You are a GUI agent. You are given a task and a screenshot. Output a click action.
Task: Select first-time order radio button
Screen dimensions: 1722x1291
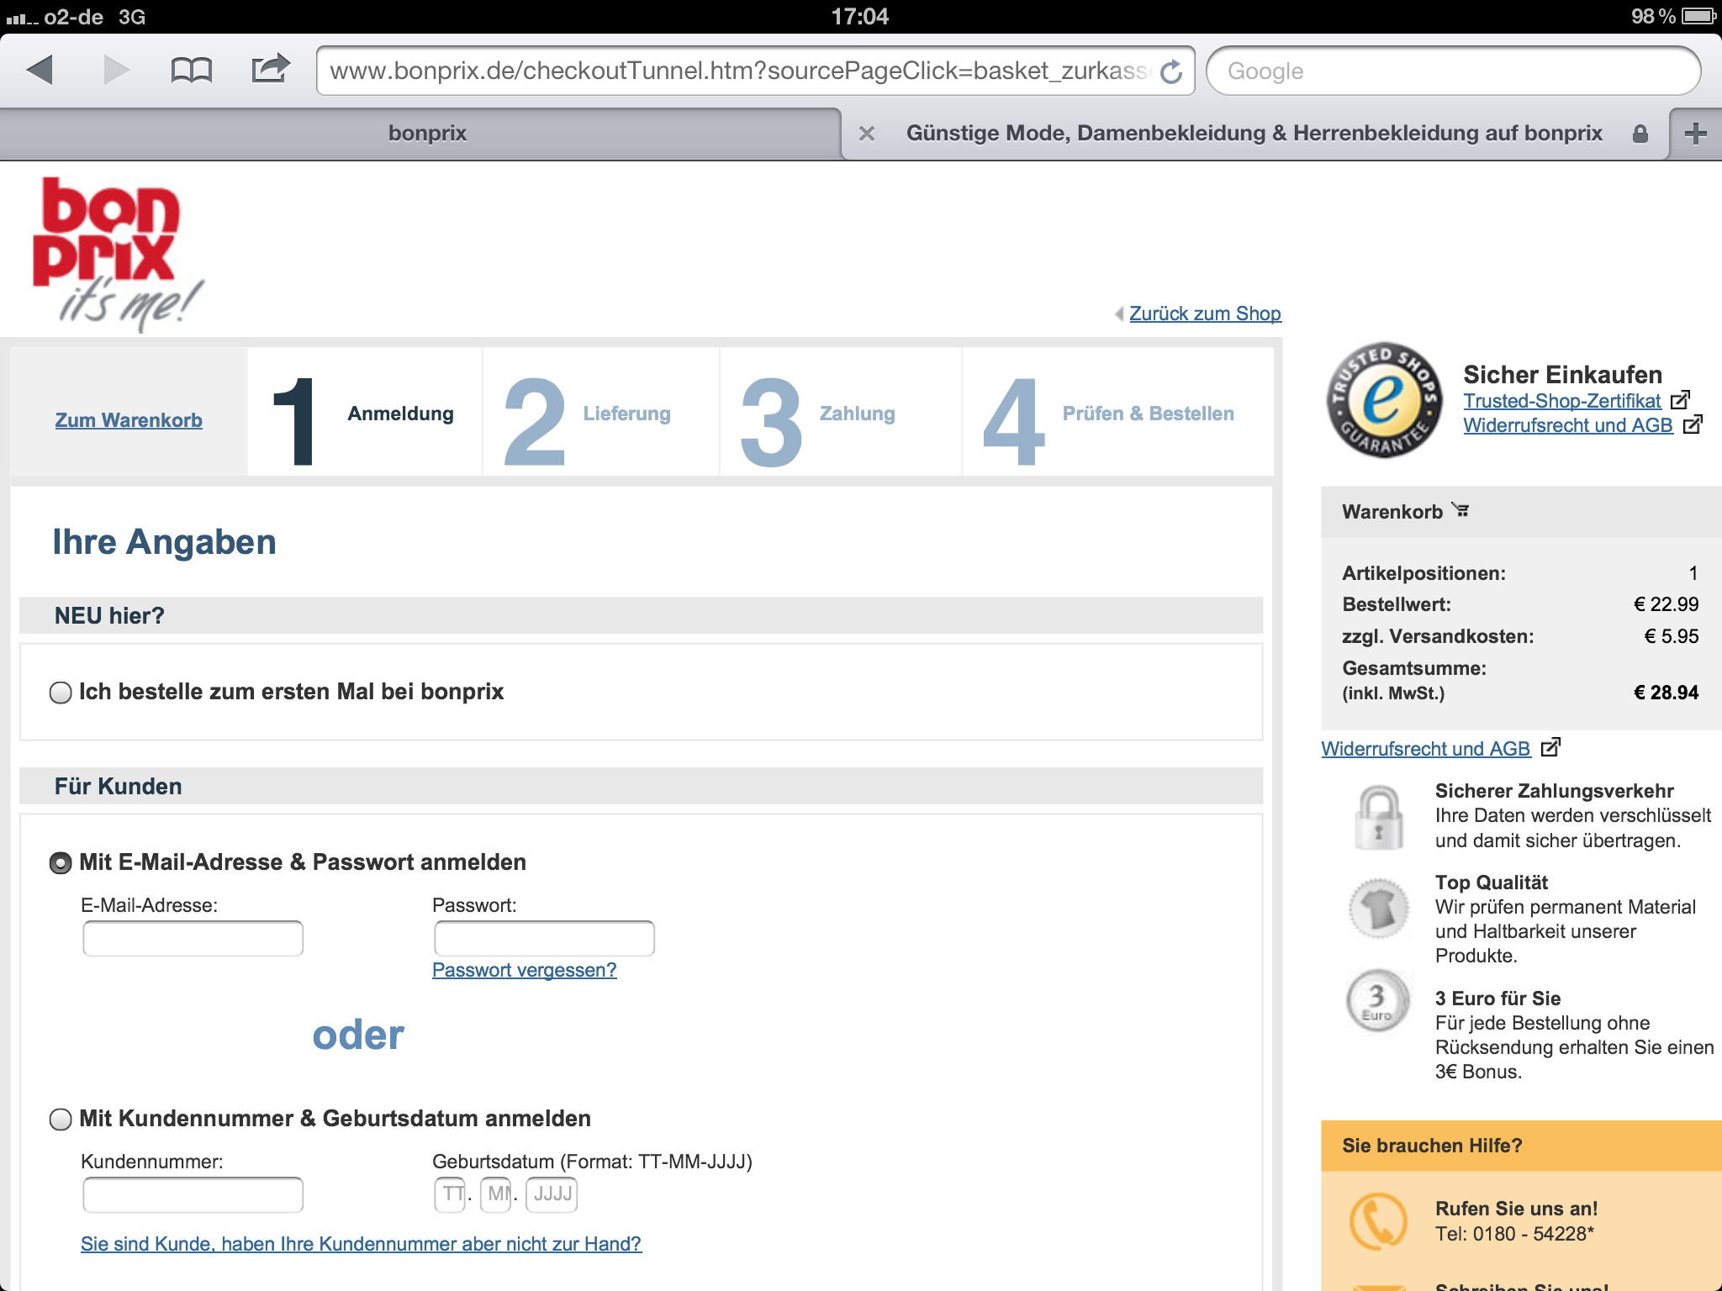click(61, 693)
